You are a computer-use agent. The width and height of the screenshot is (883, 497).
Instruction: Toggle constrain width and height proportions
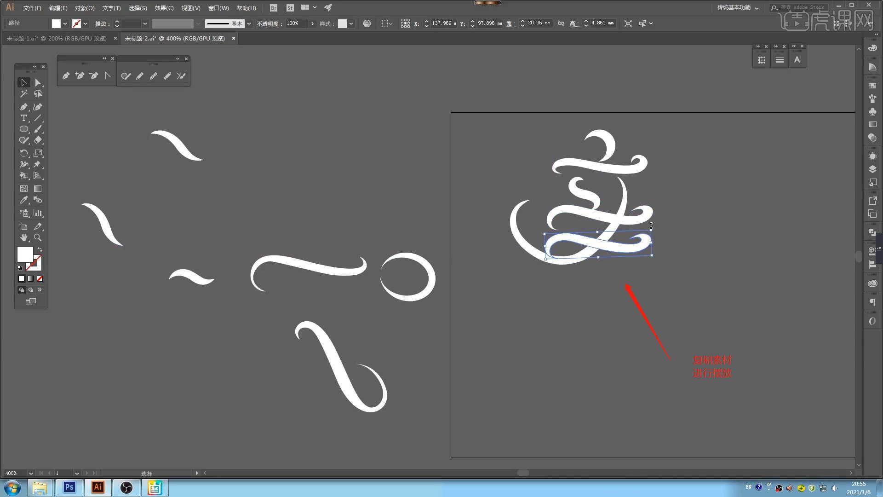561,23
